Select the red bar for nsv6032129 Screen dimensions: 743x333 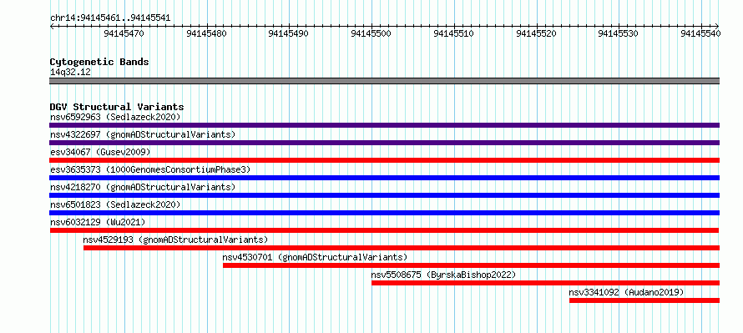click(384, 230)
